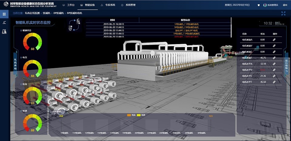Viewport: 291px width, 141px height.
Task: Click the skin theme shirt icon
Action: click(x=259, y=5)
